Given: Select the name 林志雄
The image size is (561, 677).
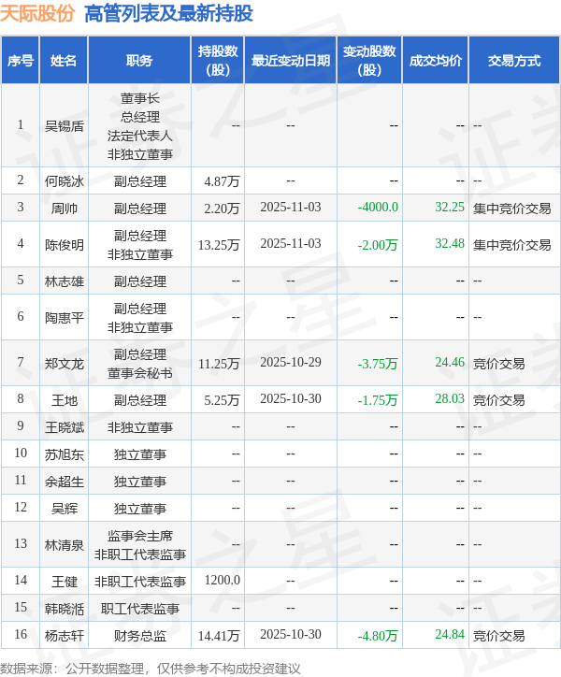Looking at the screenshot, I should pyautogui.click(x=64, y=281).
